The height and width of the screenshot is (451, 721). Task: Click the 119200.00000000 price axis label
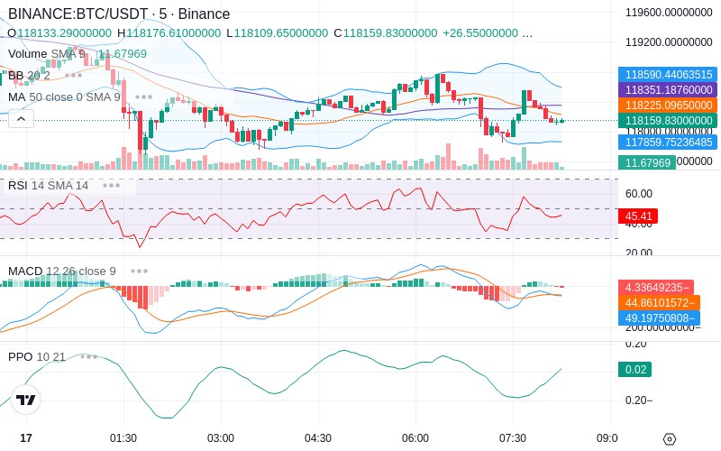click(x=669, y=42)
